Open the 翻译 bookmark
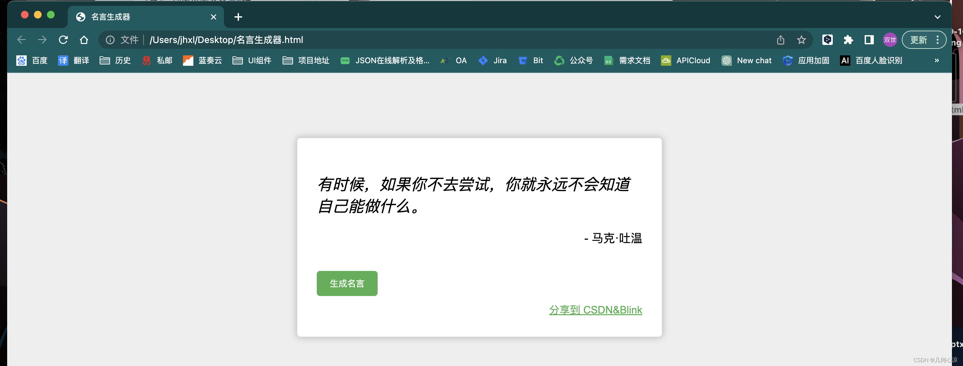The image size is (963, 366). pos(74,61)
